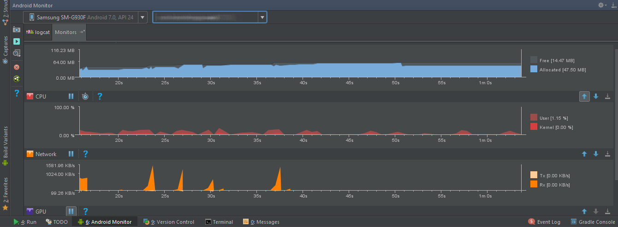Click the 1581.96 KB/s network axis label

tap(60, 165)
